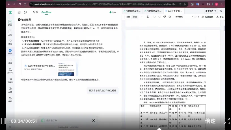Click the 画布模式 canvas mode button

click(x=211, y=11)
